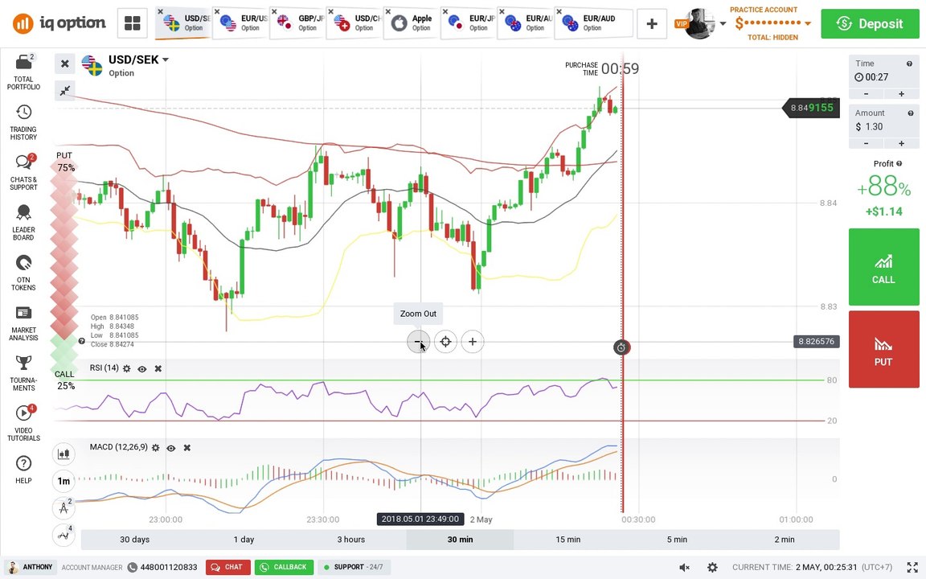This screenshot has height=579, width=926.
Task: Collapse chart with the shrink arrows icon
Action: (x=65, y=90)
